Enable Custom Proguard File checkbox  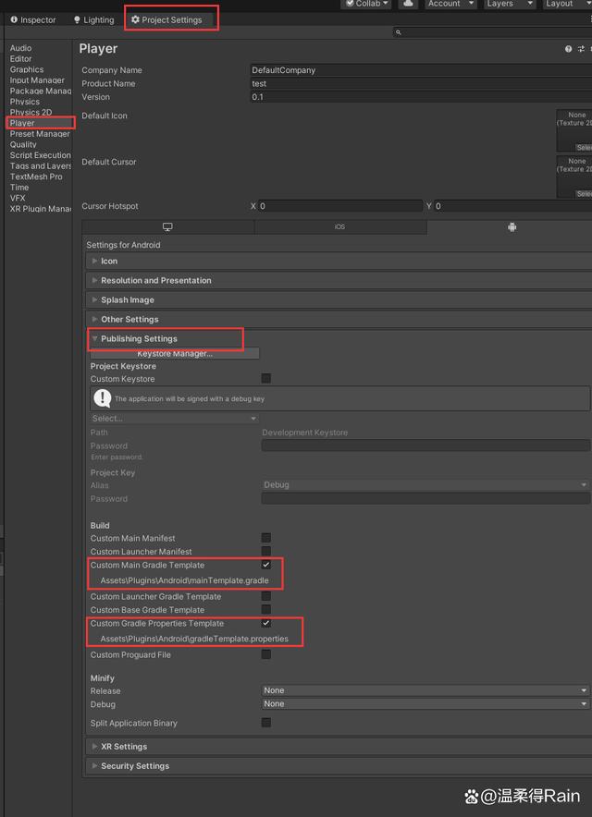coord(266,654)
